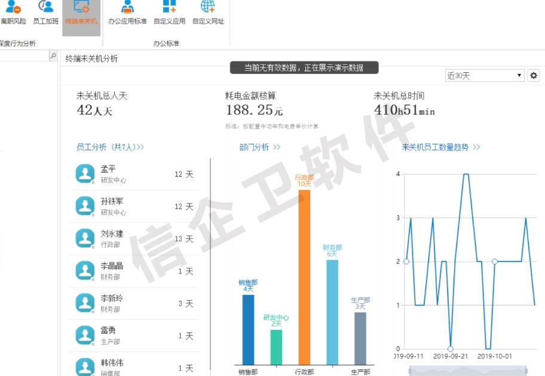This screenshot has height=376, width=545.
Task: Open the 离职风险 tool
Action: [13, 12]
